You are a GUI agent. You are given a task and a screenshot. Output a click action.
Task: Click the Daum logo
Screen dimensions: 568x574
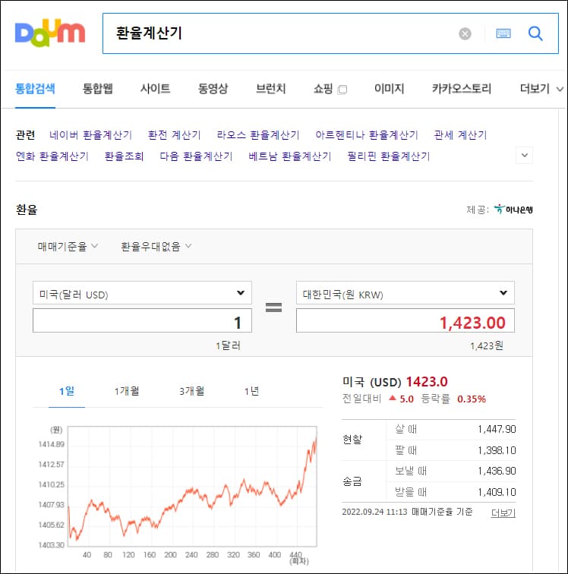50,33
